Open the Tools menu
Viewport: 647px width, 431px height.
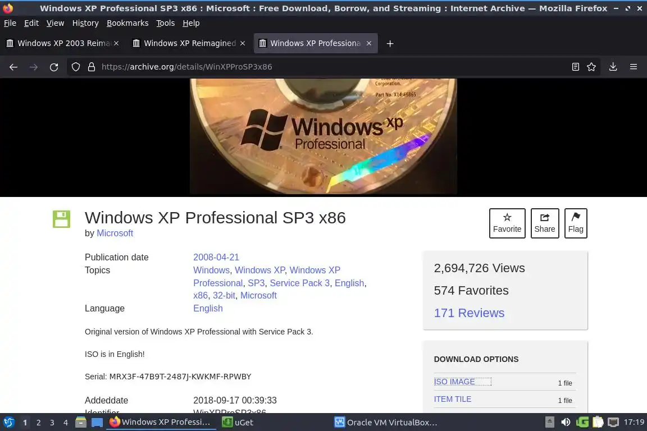tap(166, 23)
